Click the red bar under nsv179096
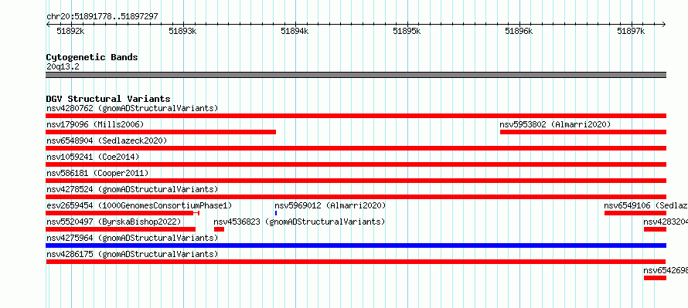 161,132
